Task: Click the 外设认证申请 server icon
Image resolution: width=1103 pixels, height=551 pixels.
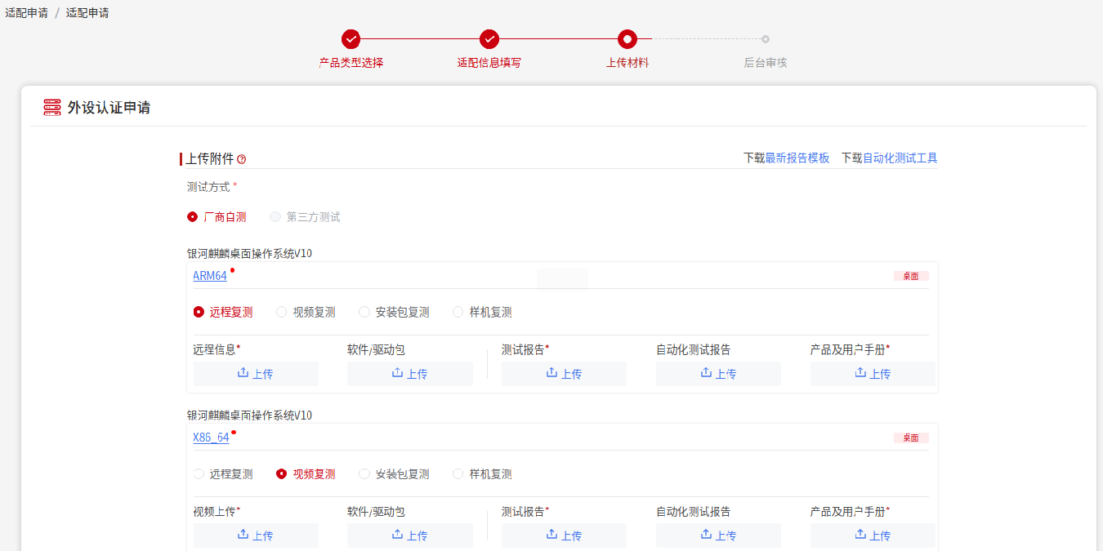Action: [x=52, y=108]
